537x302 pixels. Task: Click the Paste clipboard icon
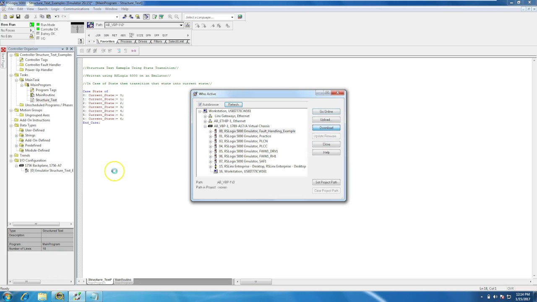coord(48,17)
